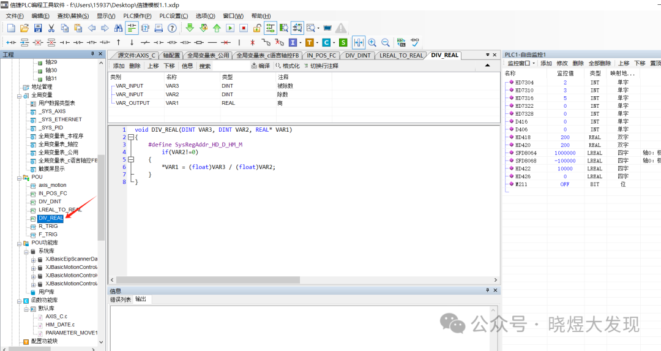Click 添加 in the variable toolbar
The width and height of the screenshot is (661, 351).
pos(119,66)
